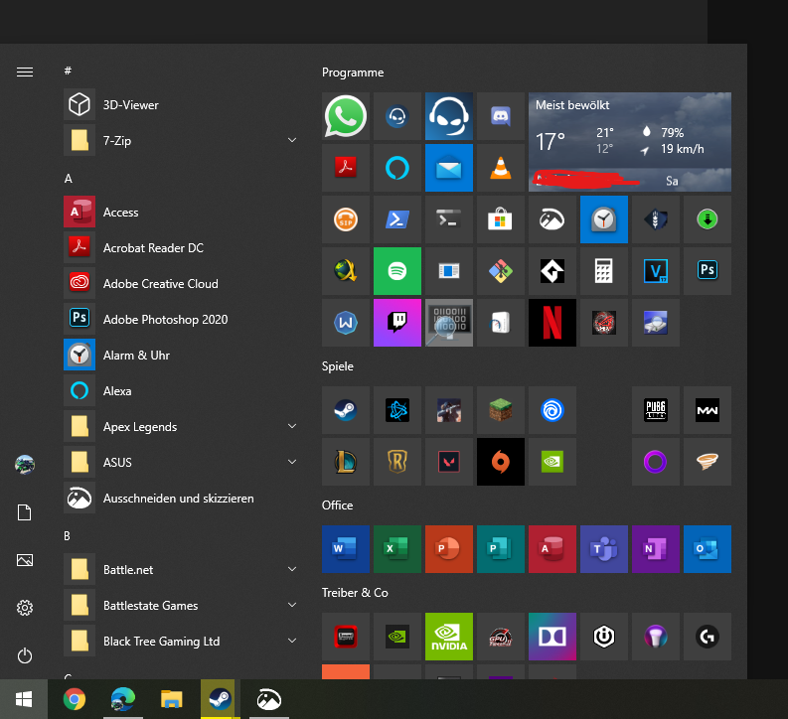This screenshot has height=719, width=788.
Task: Open the OneNote tile
Action: point(655,549)
